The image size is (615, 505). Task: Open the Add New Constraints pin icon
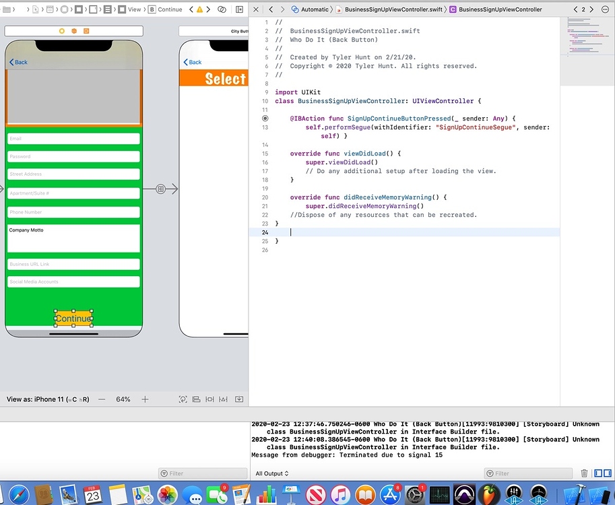click(223, 399)
